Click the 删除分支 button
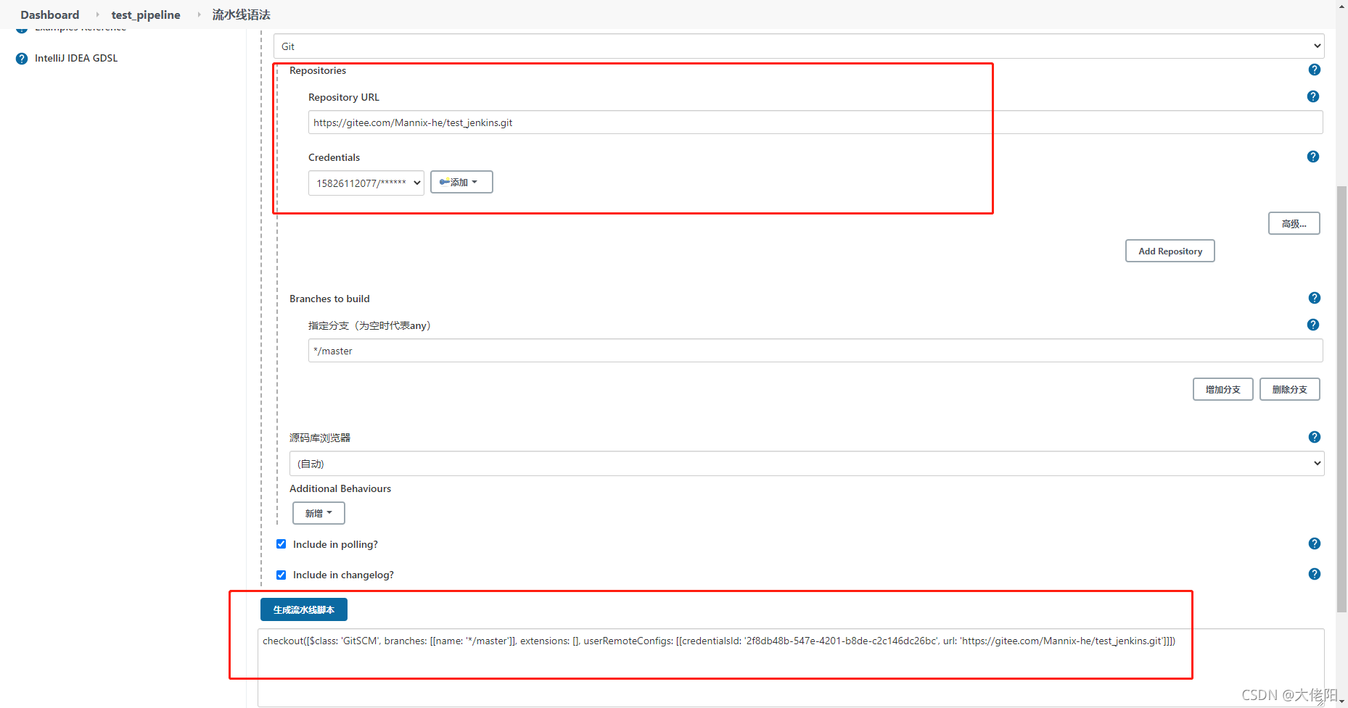The width and height of the screenshot is (1348, 708). tap(1290, 389)
